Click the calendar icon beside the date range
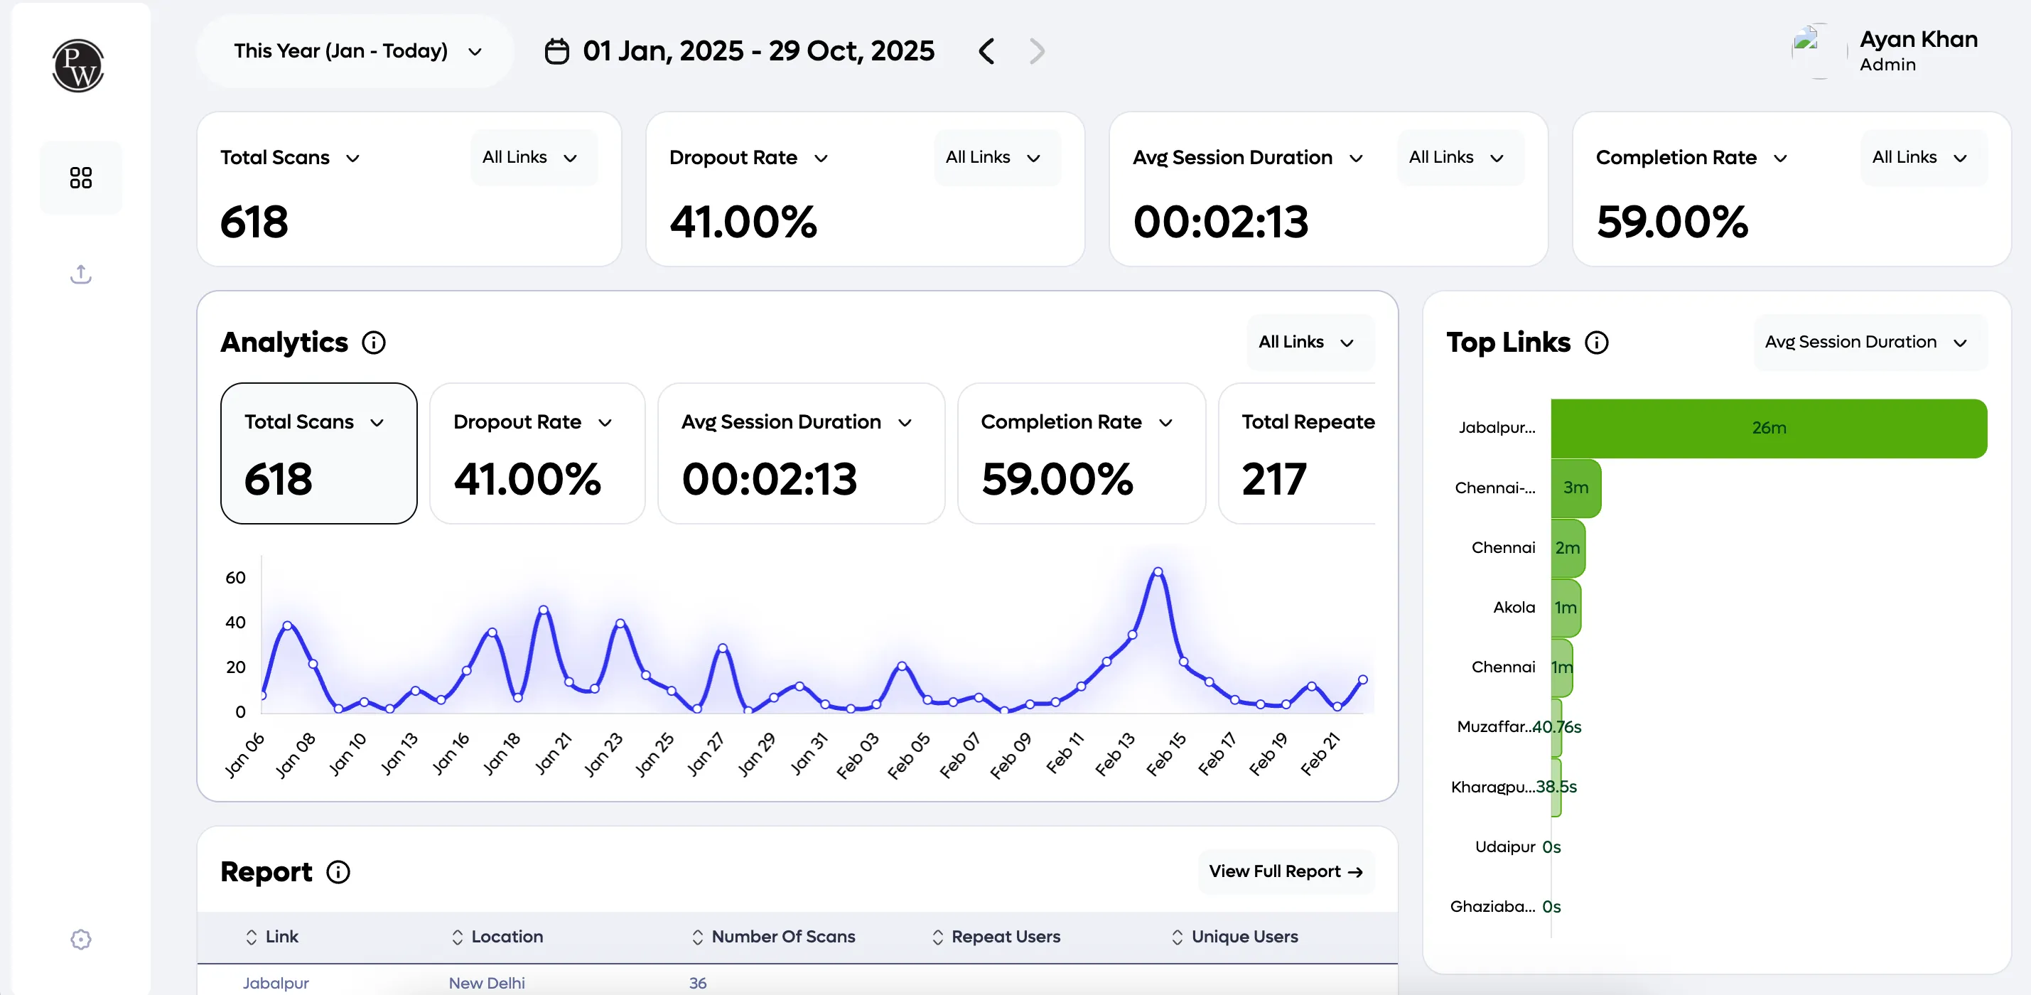2031x995 pixels. tap(556, 50)
